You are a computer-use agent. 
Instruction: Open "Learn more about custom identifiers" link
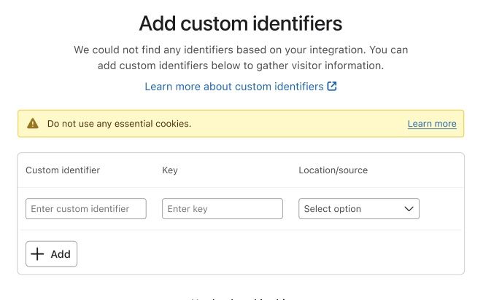233,87
